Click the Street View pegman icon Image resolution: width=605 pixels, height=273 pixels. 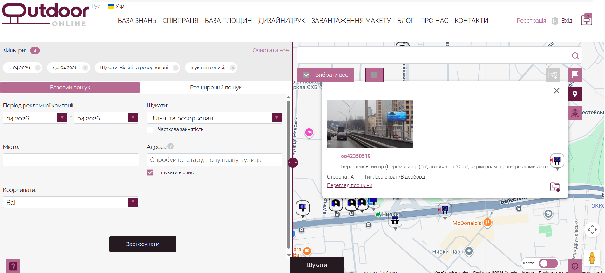pos(592,258)
